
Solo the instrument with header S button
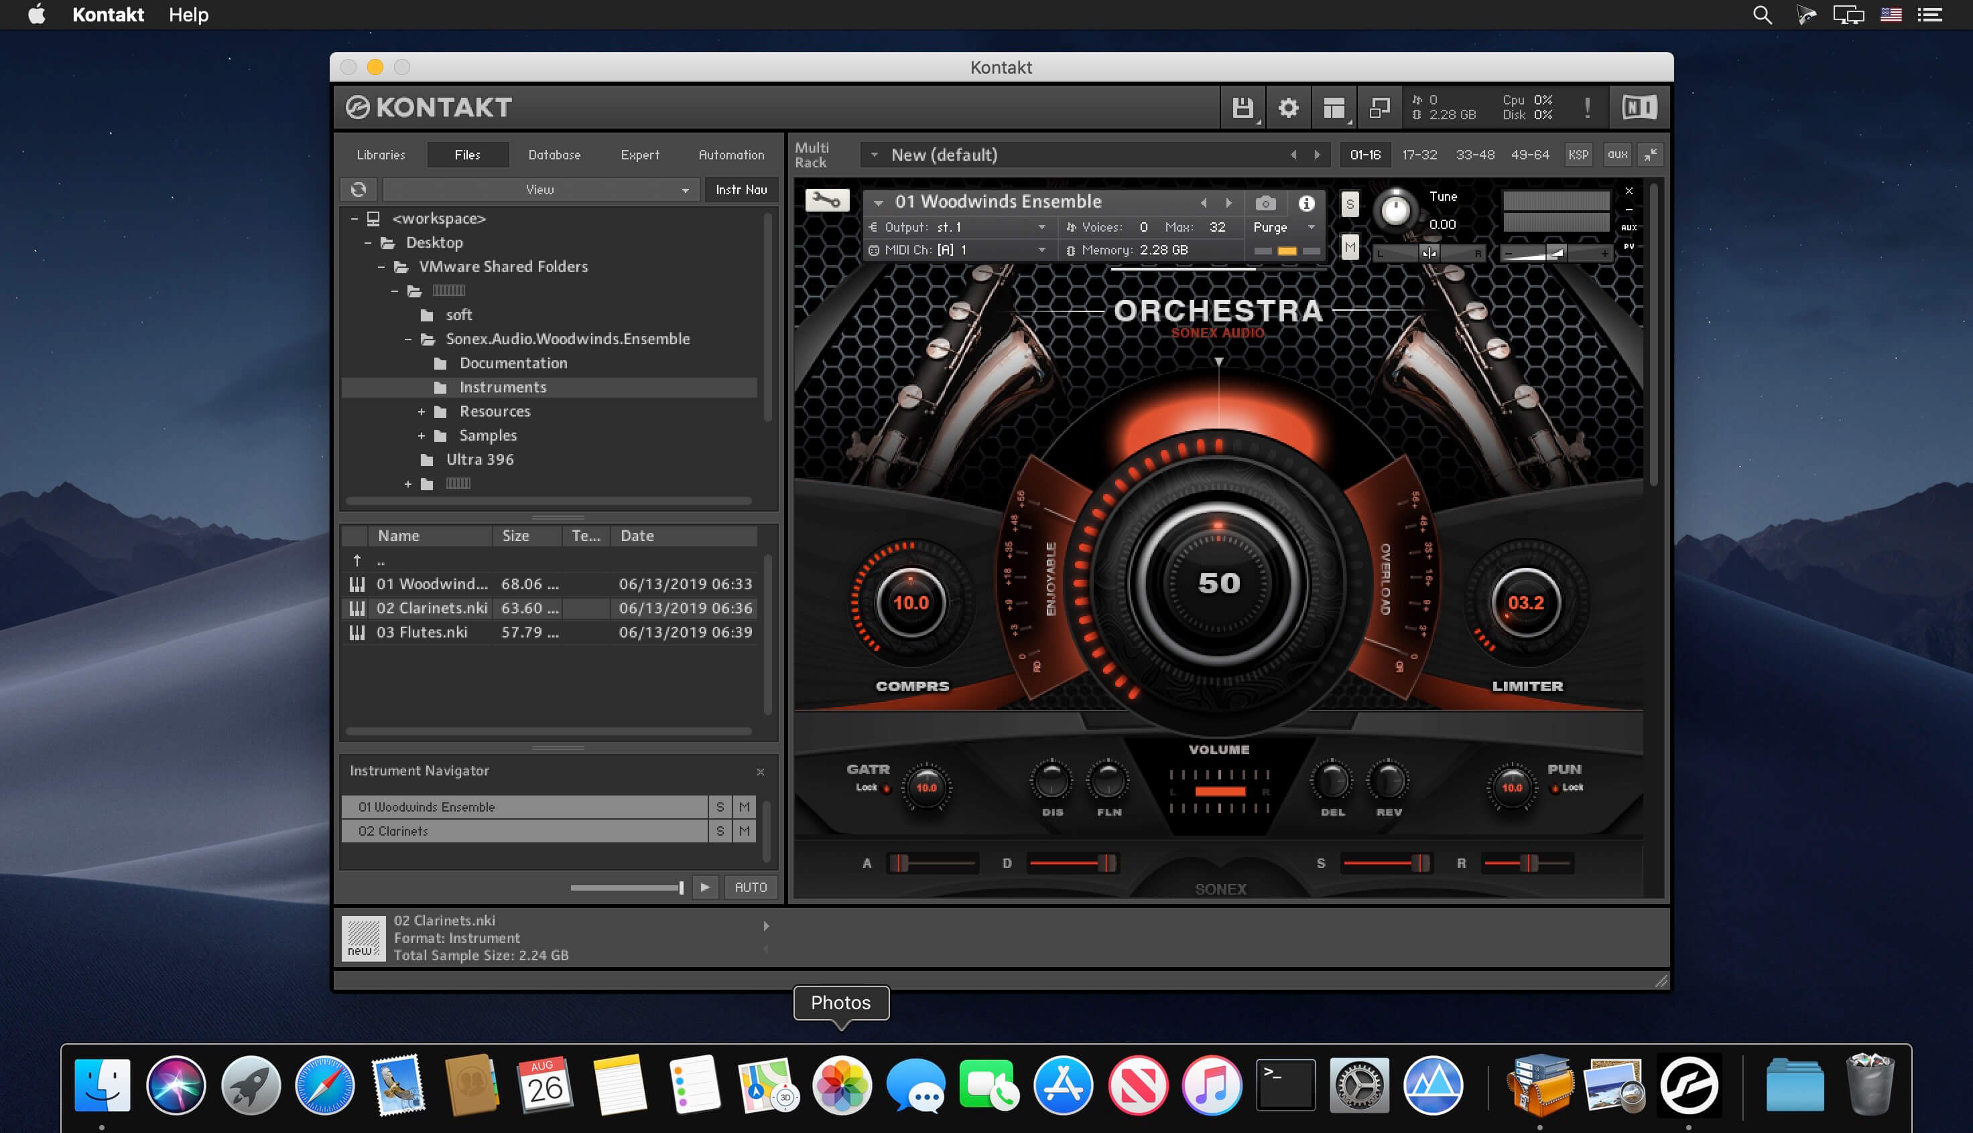coord(1350,205)
